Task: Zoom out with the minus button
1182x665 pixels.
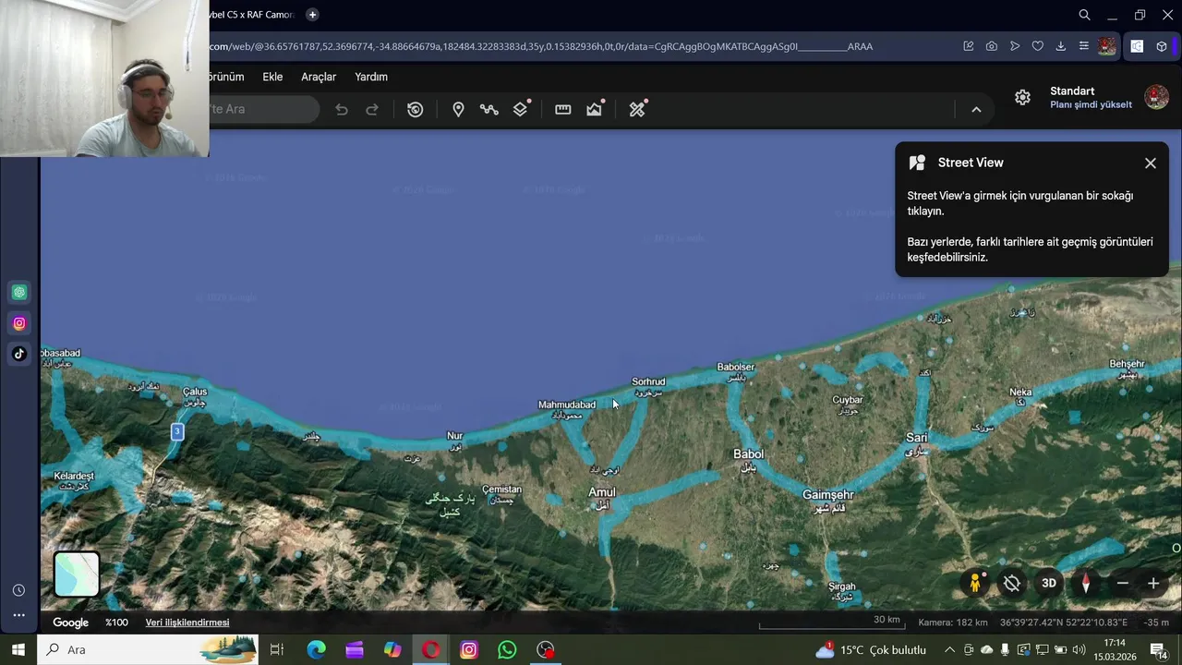Action: [1122, 583]
